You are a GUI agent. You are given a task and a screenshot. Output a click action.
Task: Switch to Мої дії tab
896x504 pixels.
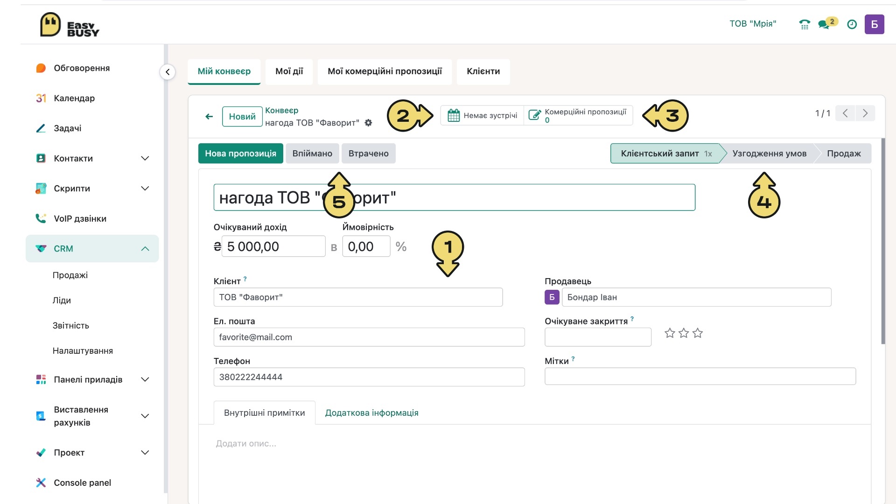[289, 71]
